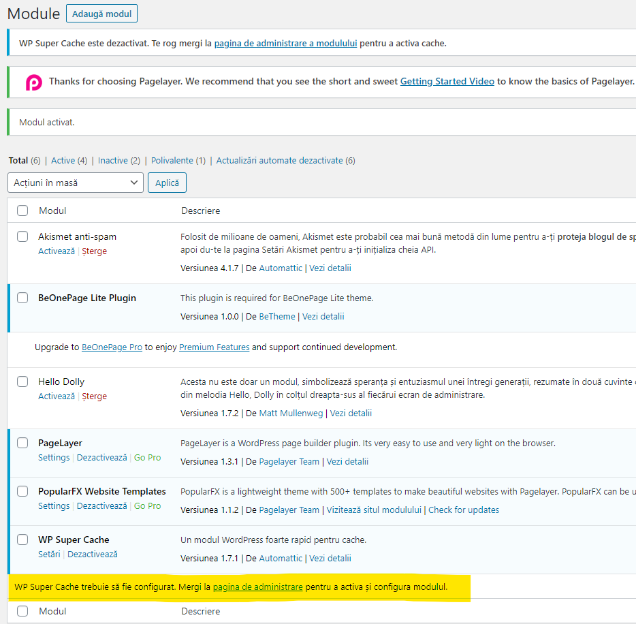
Task: Tick the select-all checkbox in table header
Action: click(x=22, y=210)
